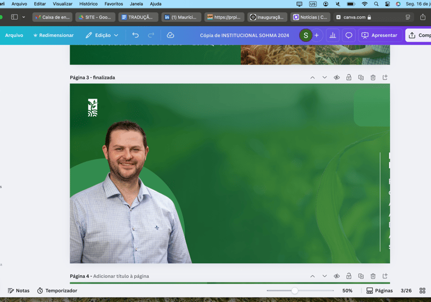Click the US keyboard input source
This screenshot has width=431, height=302.
pos(313,4)
